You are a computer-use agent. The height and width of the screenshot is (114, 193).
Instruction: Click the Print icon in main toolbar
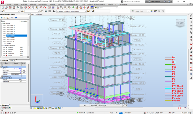pyautogui.click(x=14, y=8)
